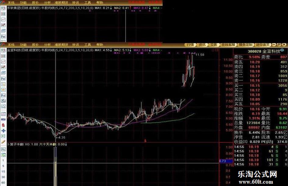The width and height of the screenshot is (288, 186).
Task: Select the pencil drawing tool icon
Action: tap(3, 142)
